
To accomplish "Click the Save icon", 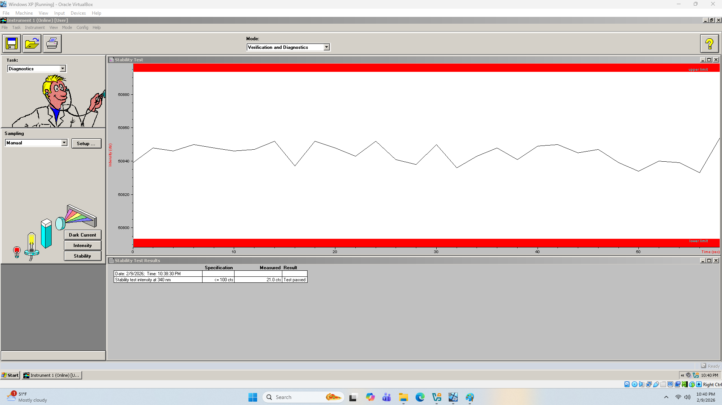I will tap(11, 43).
